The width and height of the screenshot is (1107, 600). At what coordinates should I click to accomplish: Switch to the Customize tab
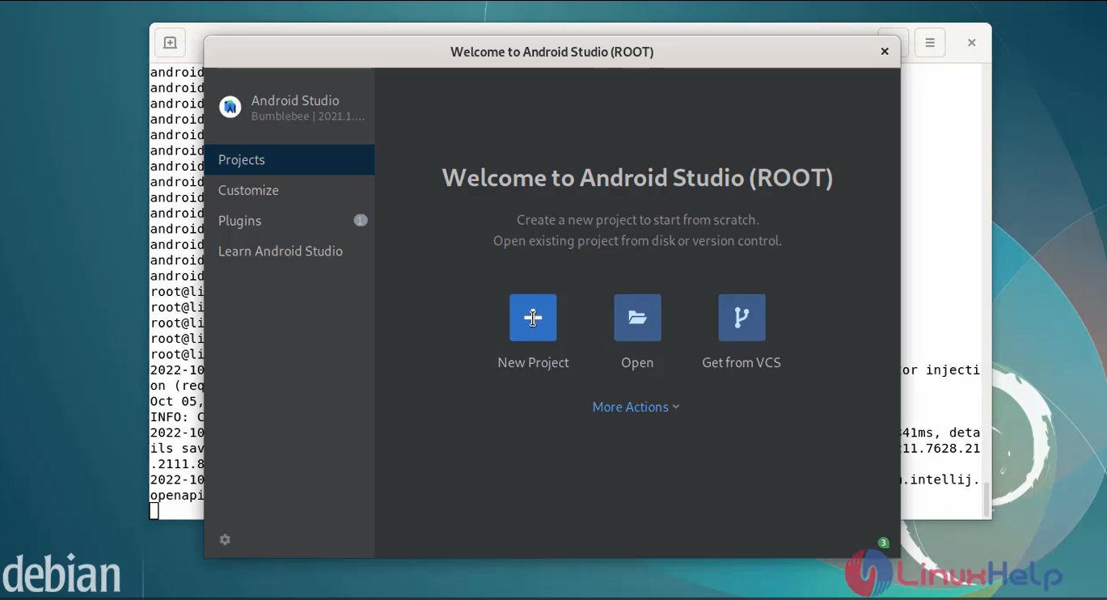pos(289,190)
